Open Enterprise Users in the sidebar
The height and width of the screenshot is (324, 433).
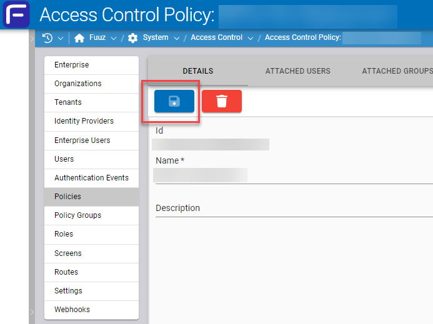[91, 140]
